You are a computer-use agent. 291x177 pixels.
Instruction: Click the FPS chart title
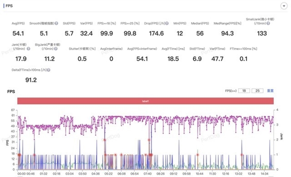[x=11, y=92]
